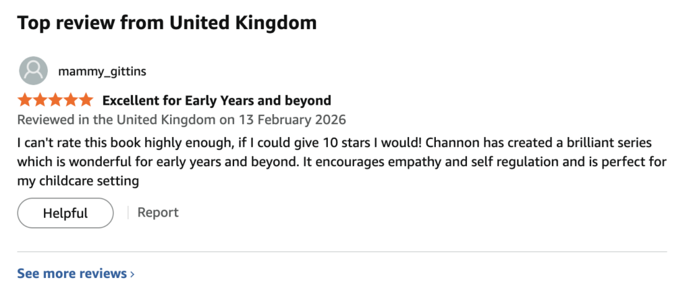
Task: Click the fifth orange rating star
Action: click(85, 101)
